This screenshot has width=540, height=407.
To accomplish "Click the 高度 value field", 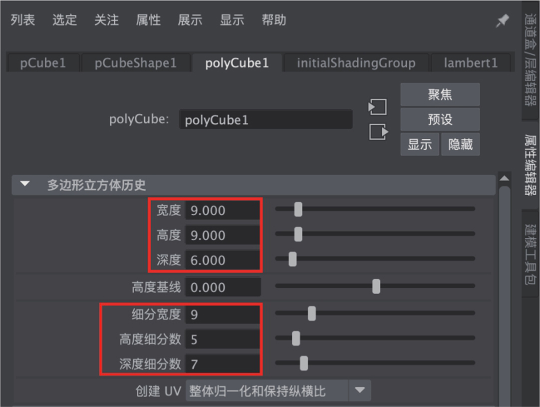I will [x=223, y=235].
